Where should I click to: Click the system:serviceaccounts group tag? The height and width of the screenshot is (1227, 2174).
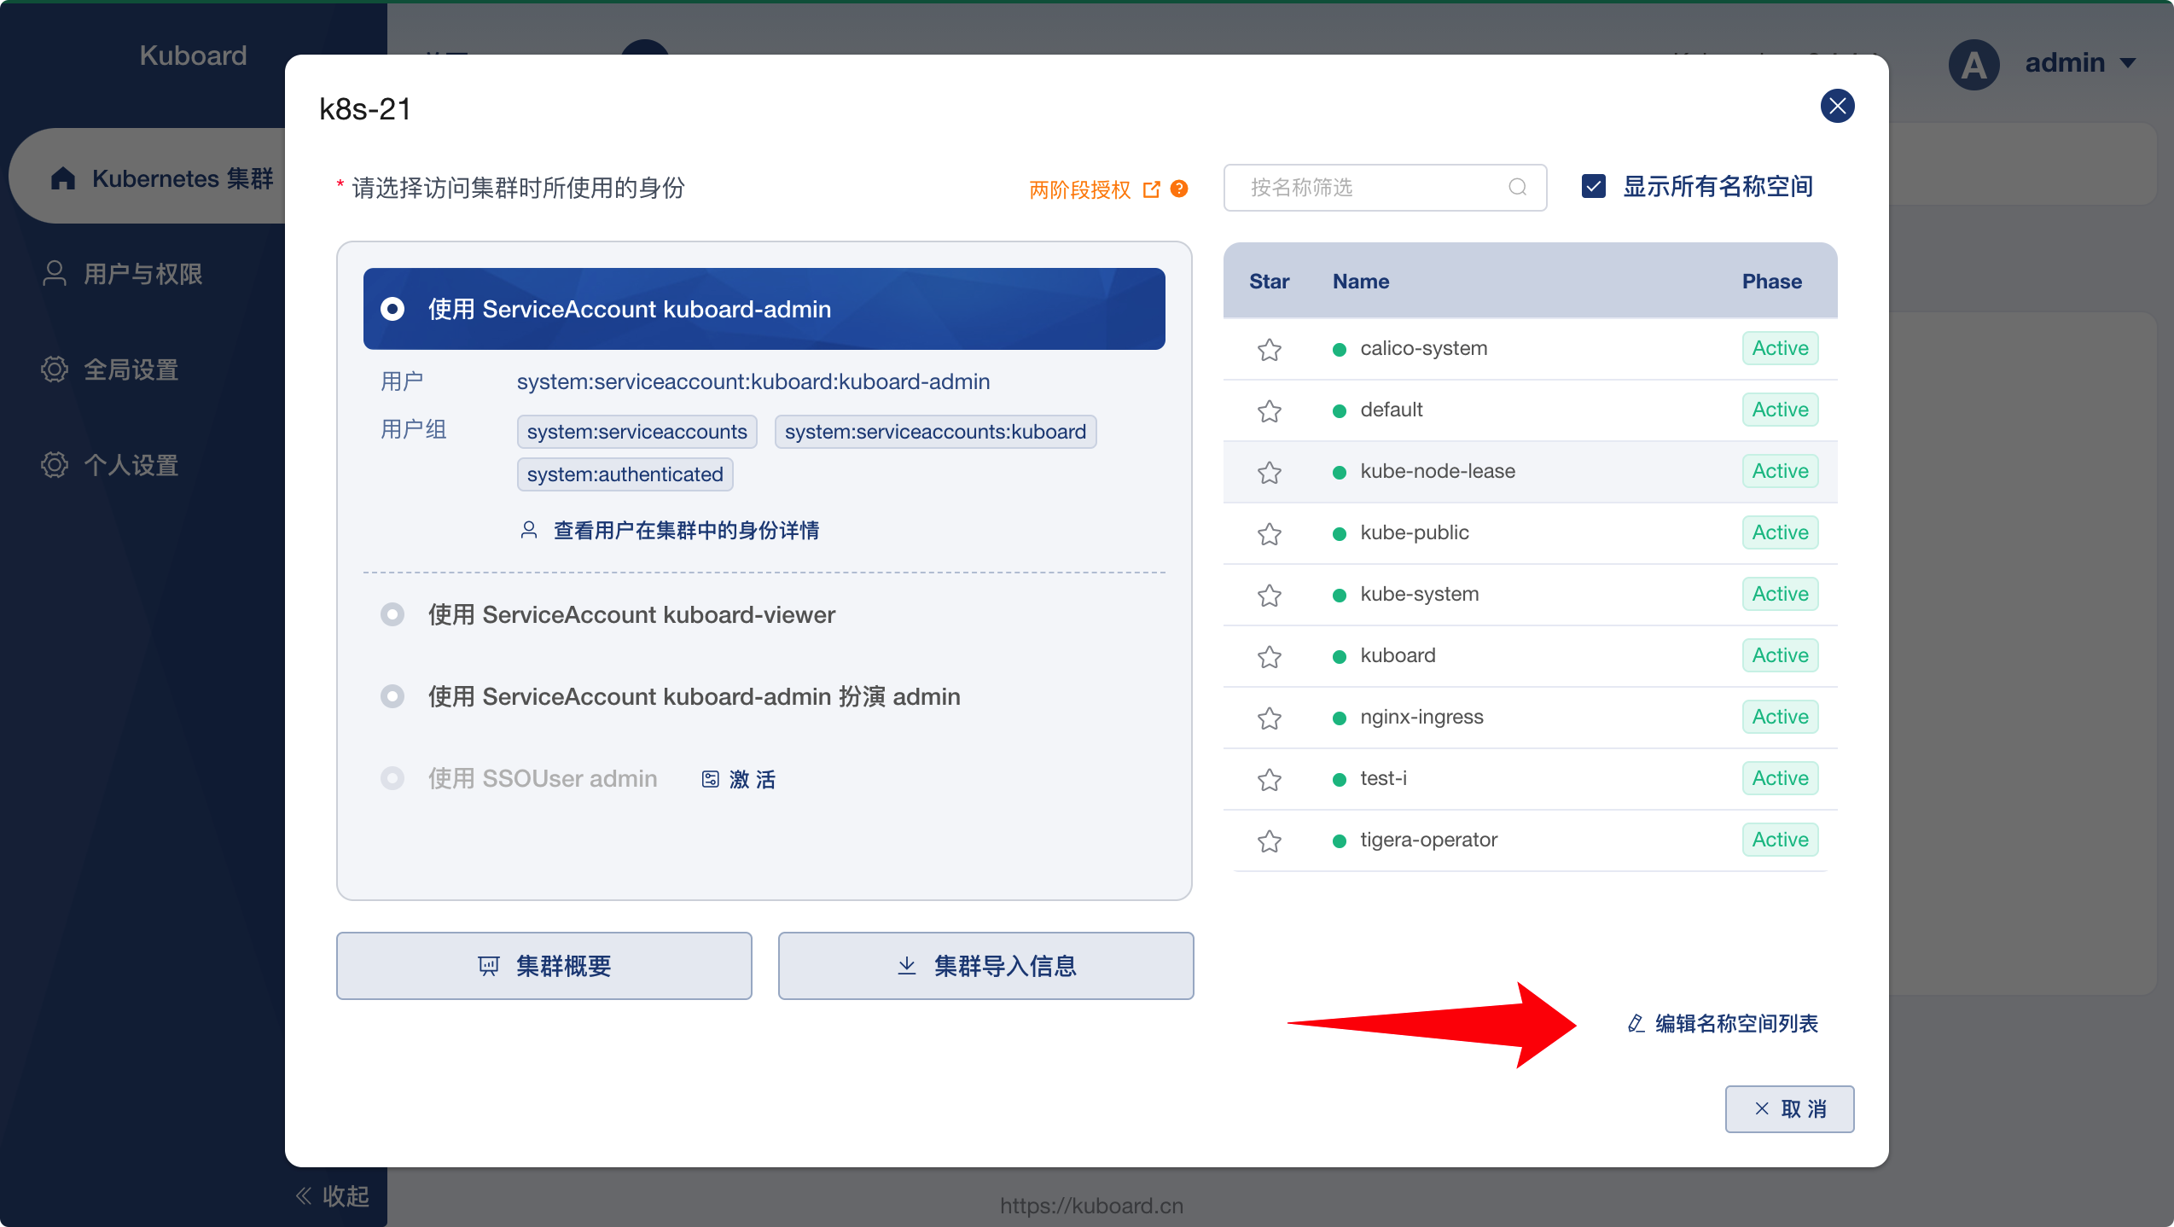[637, 432]
